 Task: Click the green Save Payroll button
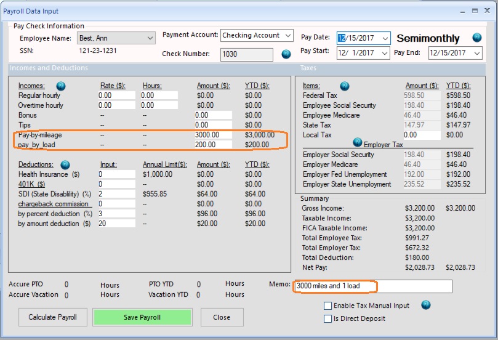pyautogui.click(x=142, y=317)
